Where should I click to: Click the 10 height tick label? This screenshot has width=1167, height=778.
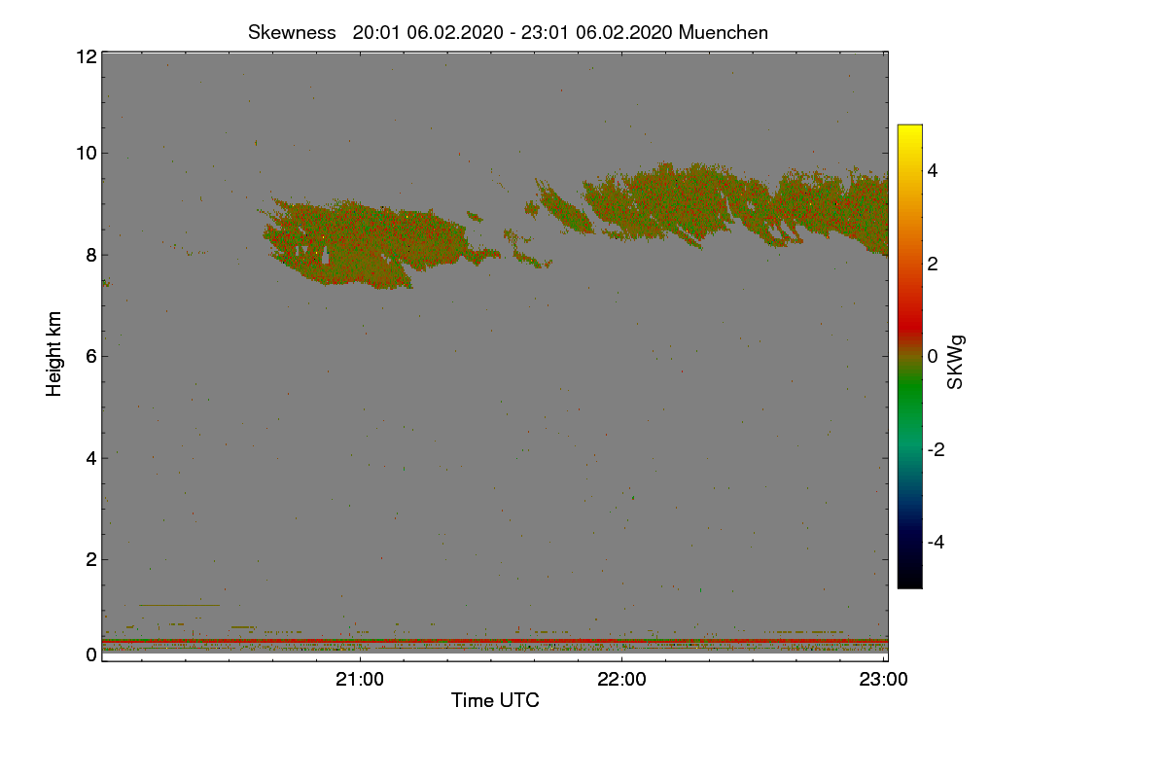pos(86,153)
